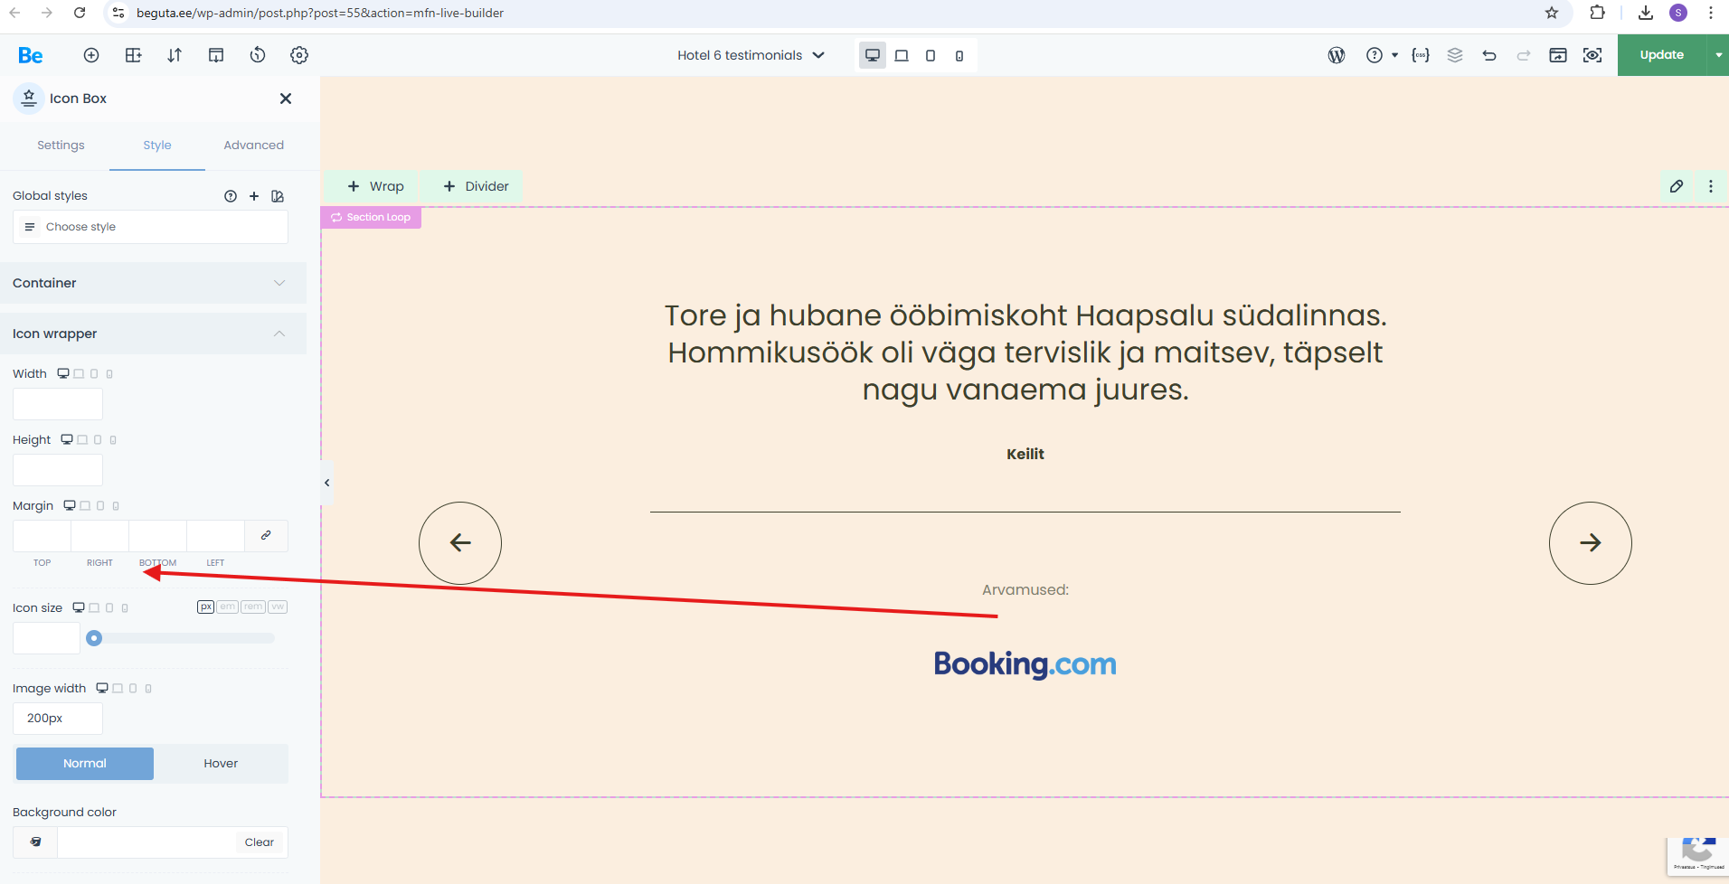Open the Choose style dropdown

click(x=150, y=227)
